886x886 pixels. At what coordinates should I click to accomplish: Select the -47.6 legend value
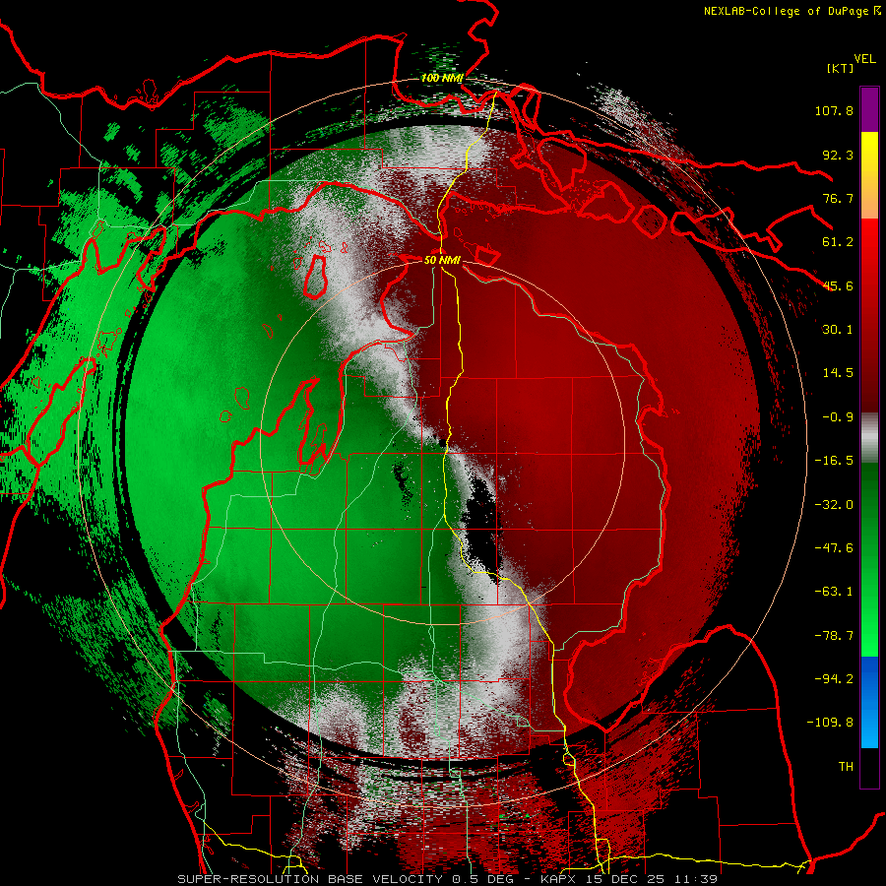834,548
